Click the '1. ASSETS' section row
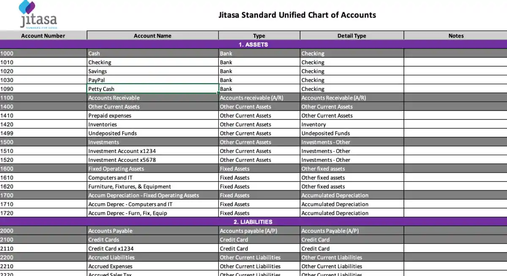 click(x=253, y=44)
